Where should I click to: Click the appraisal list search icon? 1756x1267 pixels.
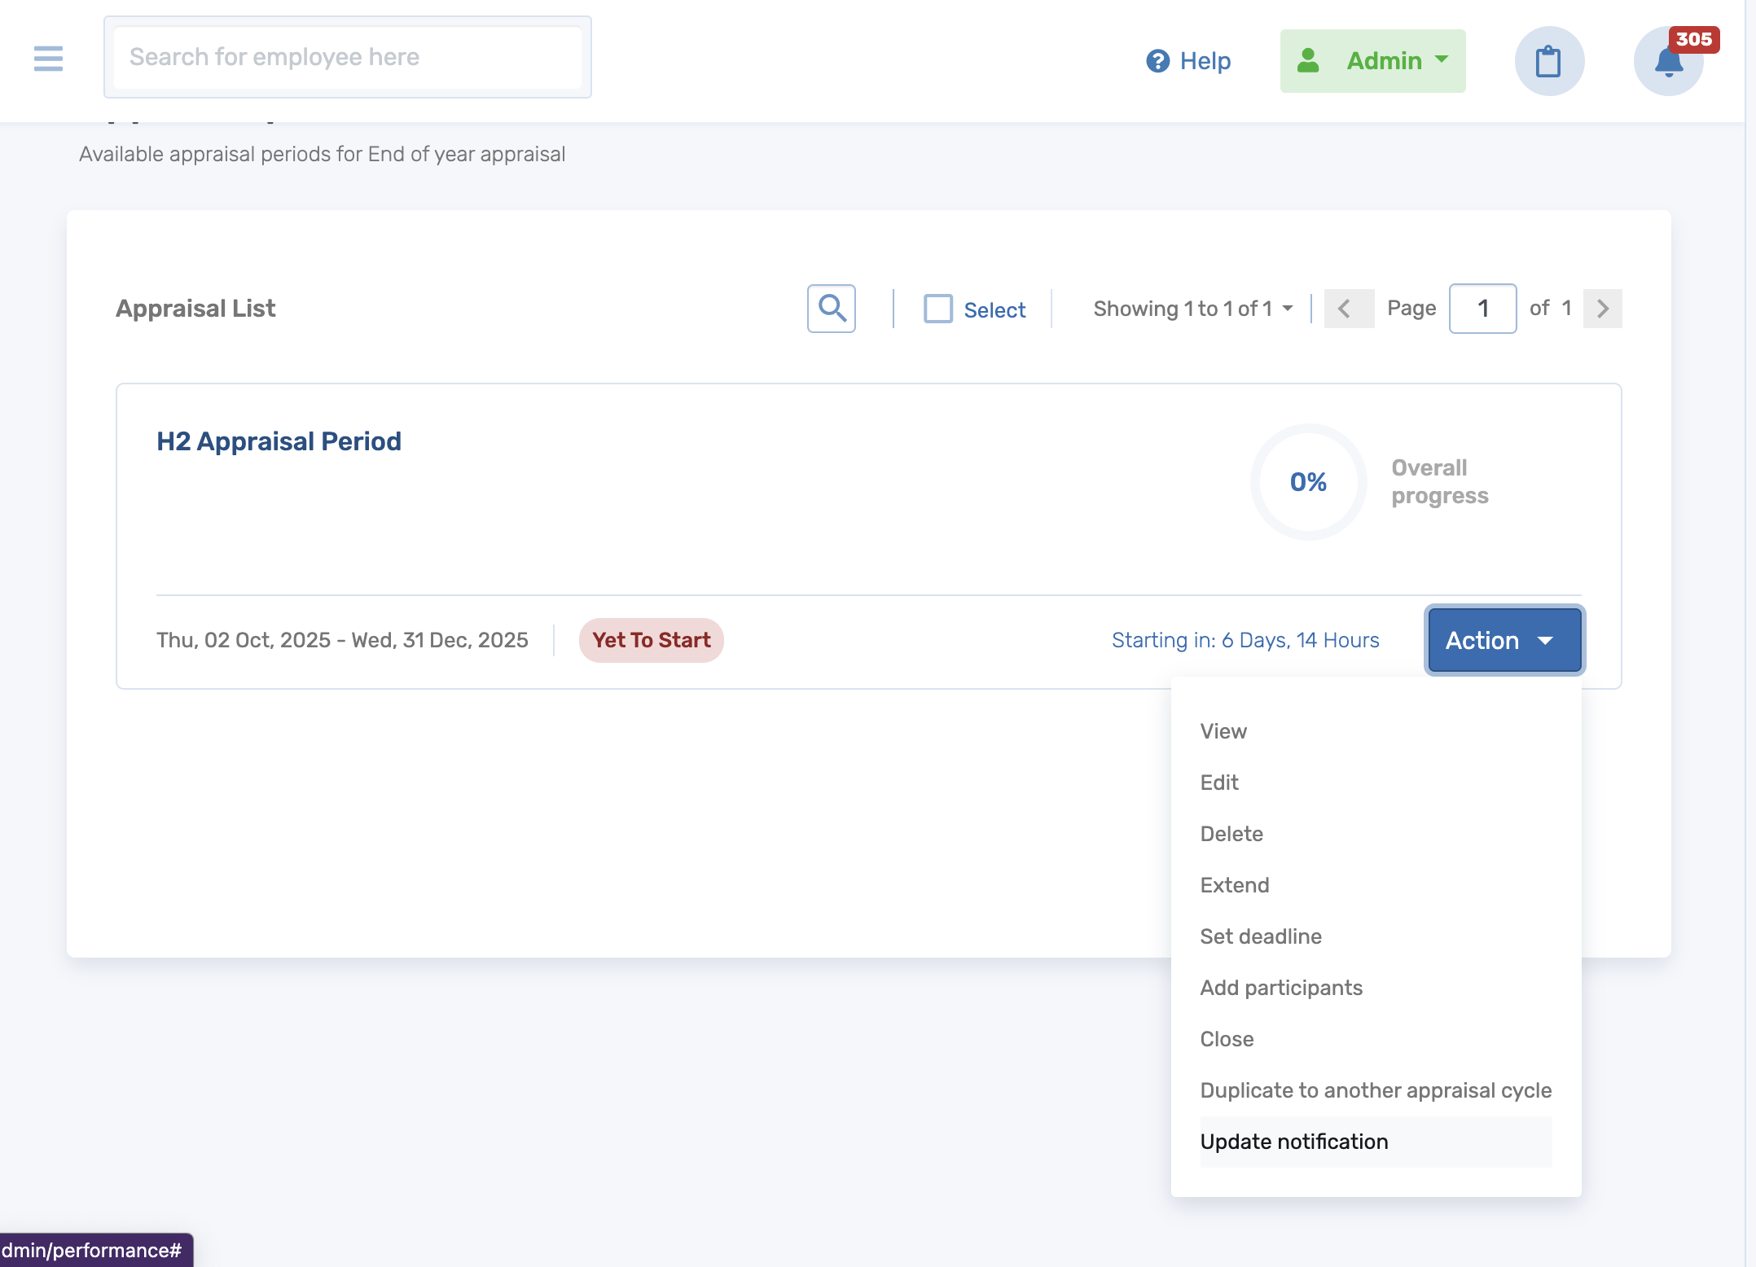(x=831, y=309)
